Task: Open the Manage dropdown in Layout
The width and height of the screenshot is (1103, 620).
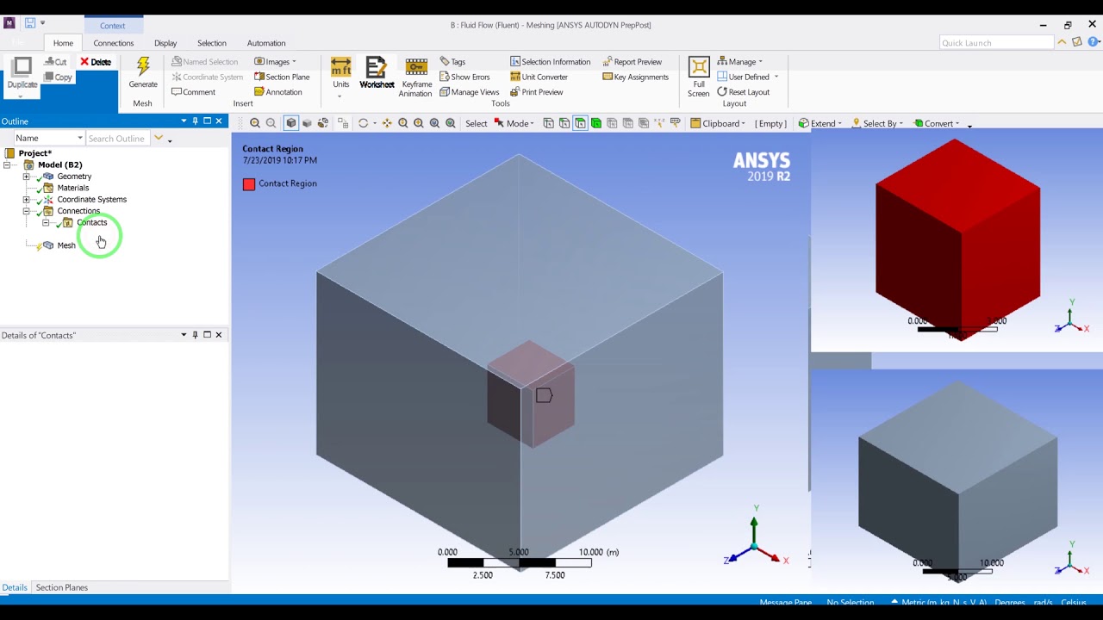Action: (739, 62)
